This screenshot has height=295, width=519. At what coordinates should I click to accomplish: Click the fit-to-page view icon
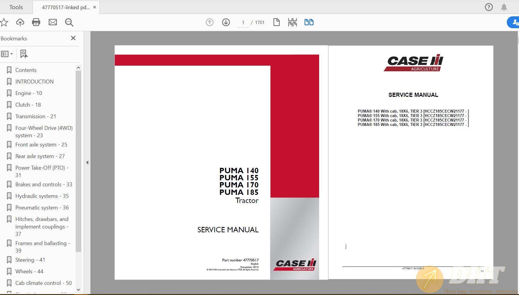click(276, 22)
